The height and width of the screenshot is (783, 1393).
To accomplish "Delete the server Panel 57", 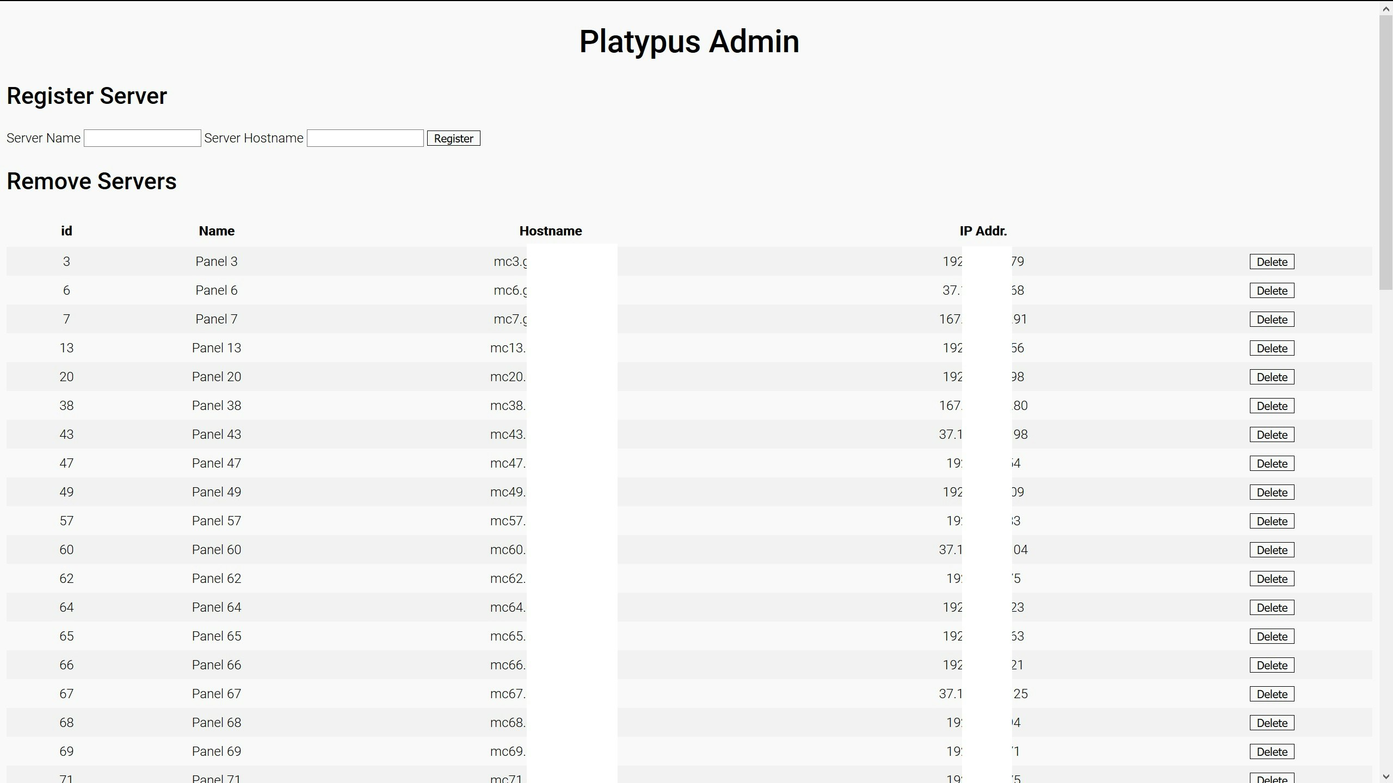I will [x=1271, y=520].
